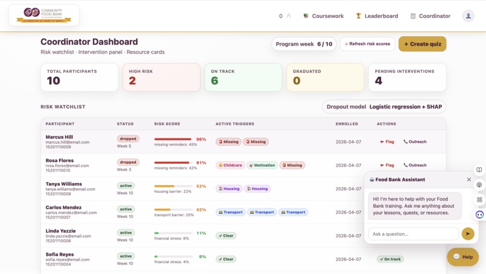Open the Coursework page
This screenshot has height=274, width=486.
point(323,16)
